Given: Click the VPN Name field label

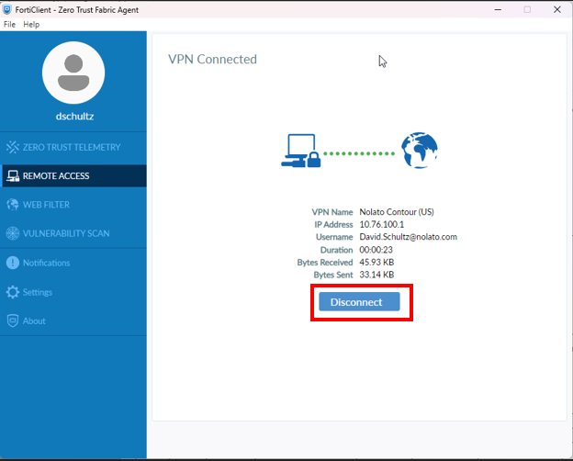Looking at the screenshot, I should tap(332, 212).
